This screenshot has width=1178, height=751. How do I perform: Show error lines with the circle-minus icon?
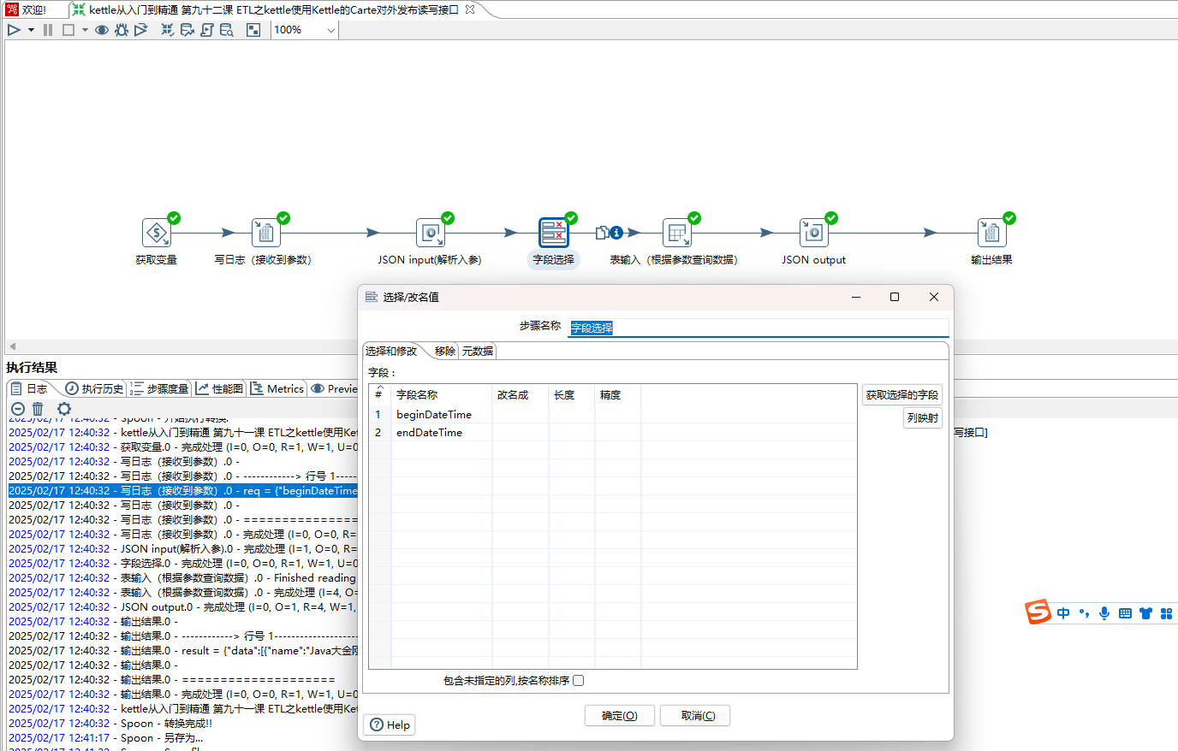[18, 409]
